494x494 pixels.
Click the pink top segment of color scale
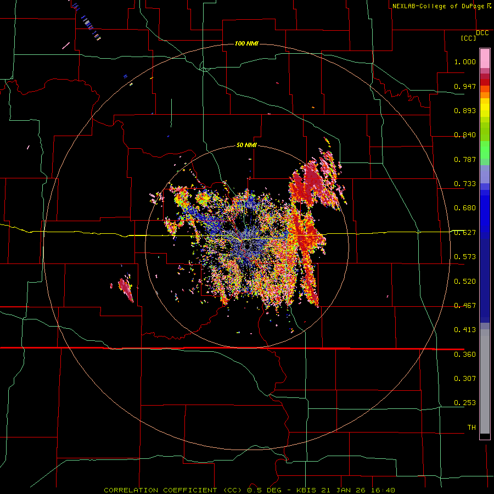pyautogui.click(x=485, y=59)
